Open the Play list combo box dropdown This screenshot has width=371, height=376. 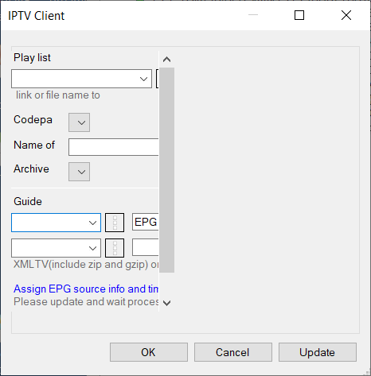point(143,79)
